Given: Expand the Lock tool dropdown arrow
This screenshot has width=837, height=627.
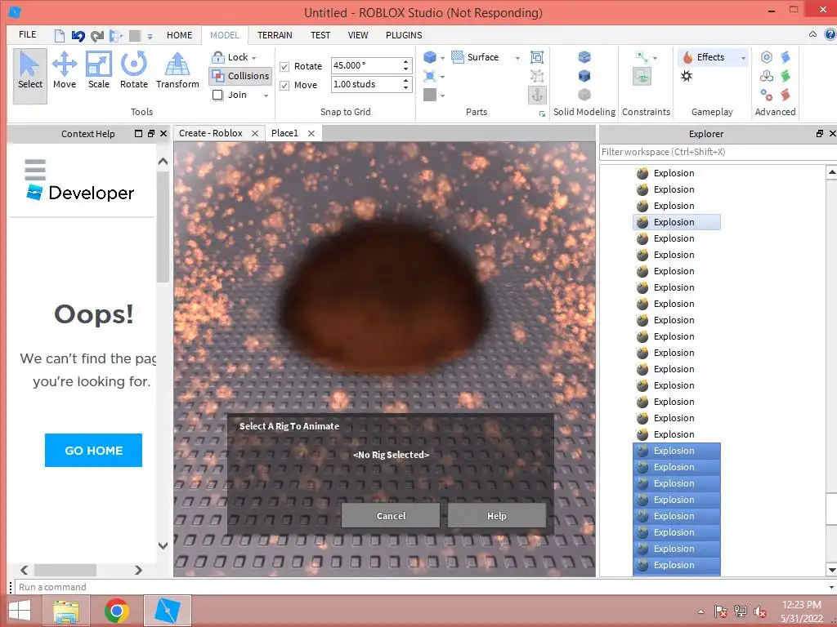Looking at the screenshot, I should point(254,58).
